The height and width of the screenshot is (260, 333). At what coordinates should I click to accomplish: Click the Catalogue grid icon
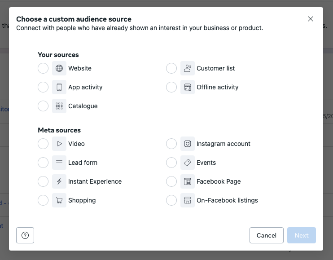(59, 106)
